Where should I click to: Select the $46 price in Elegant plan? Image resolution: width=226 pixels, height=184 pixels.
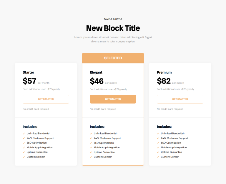pos(97,81)
